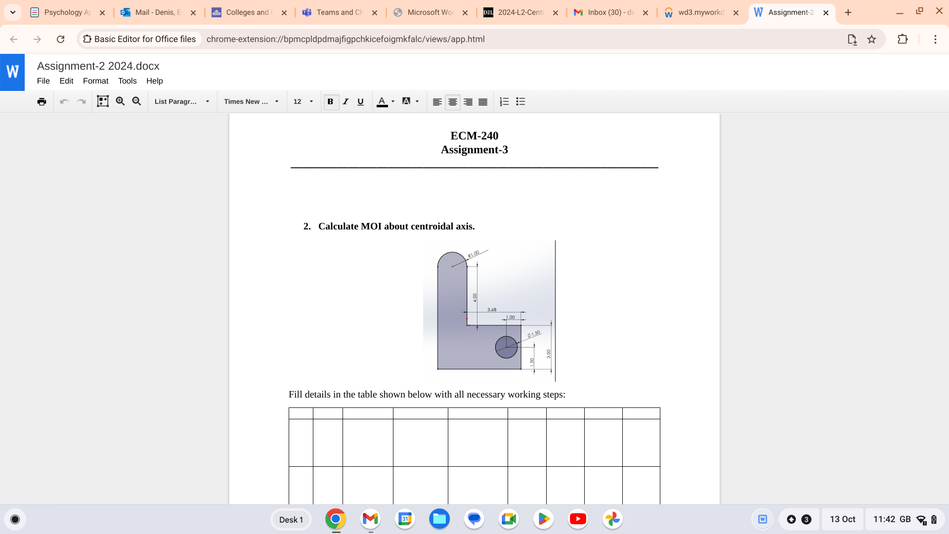Toggle bold formatting
This screenshot has height=534, width=949.
tap(330, 101)
